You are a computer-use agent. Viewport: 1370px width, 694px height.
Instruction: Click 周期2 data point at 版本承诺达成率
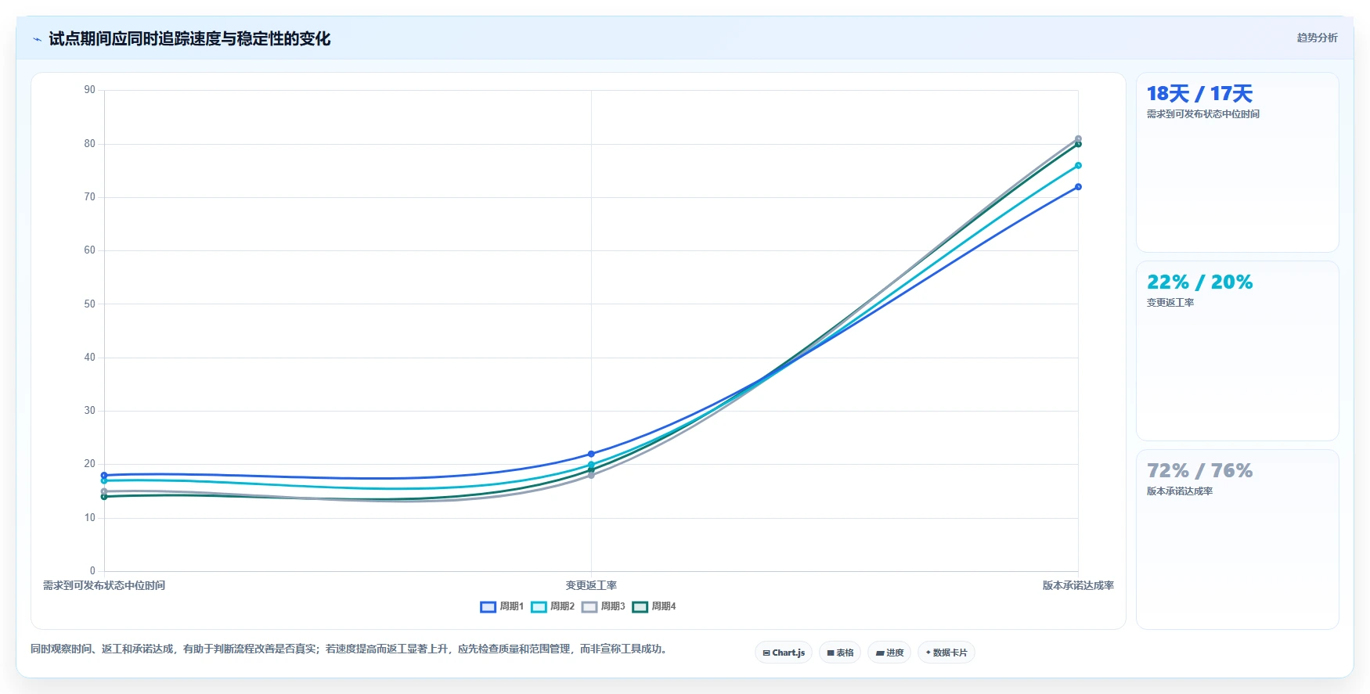pos(1078,166)
